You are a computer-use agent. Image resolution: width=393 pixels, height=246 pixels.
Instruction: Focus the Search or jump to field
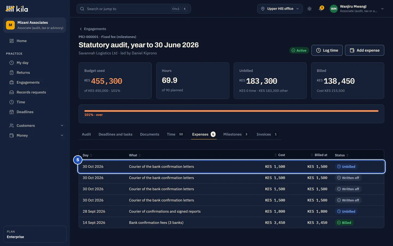click(x=134, y=9)
